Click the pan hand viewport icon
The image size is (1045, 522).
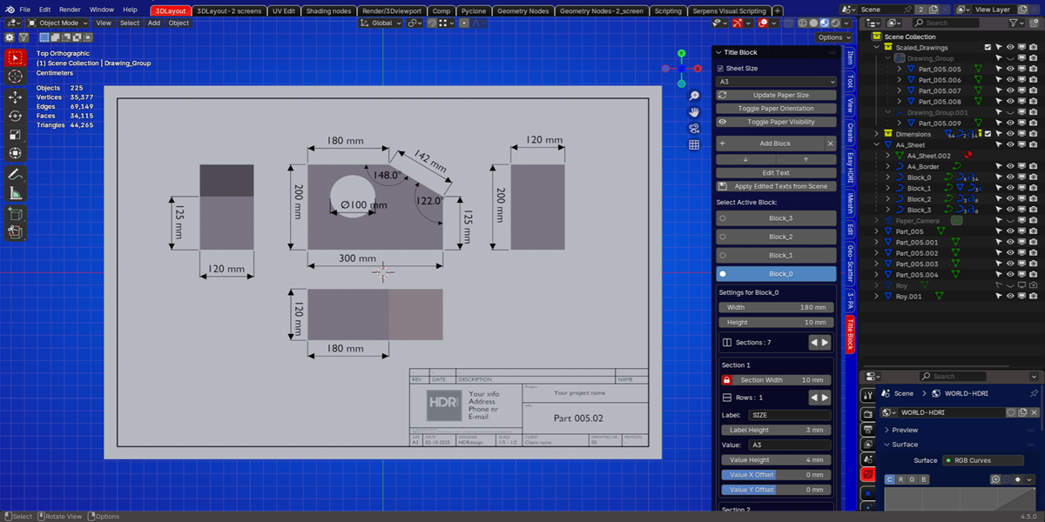tap(694, 112)
